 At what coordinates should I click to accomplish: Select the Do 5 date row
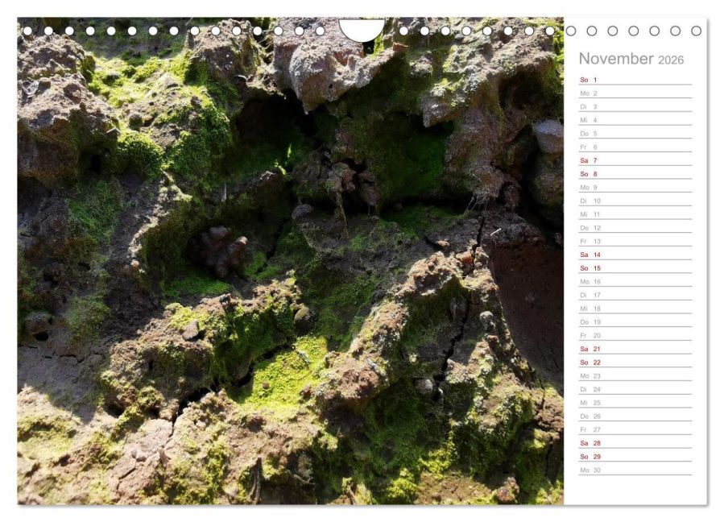635,134
